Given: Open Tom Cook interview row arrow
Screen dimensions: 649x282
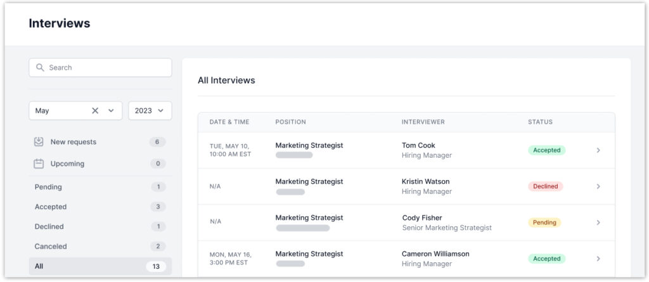Looking at the screenshot, I should pos(598,150).
